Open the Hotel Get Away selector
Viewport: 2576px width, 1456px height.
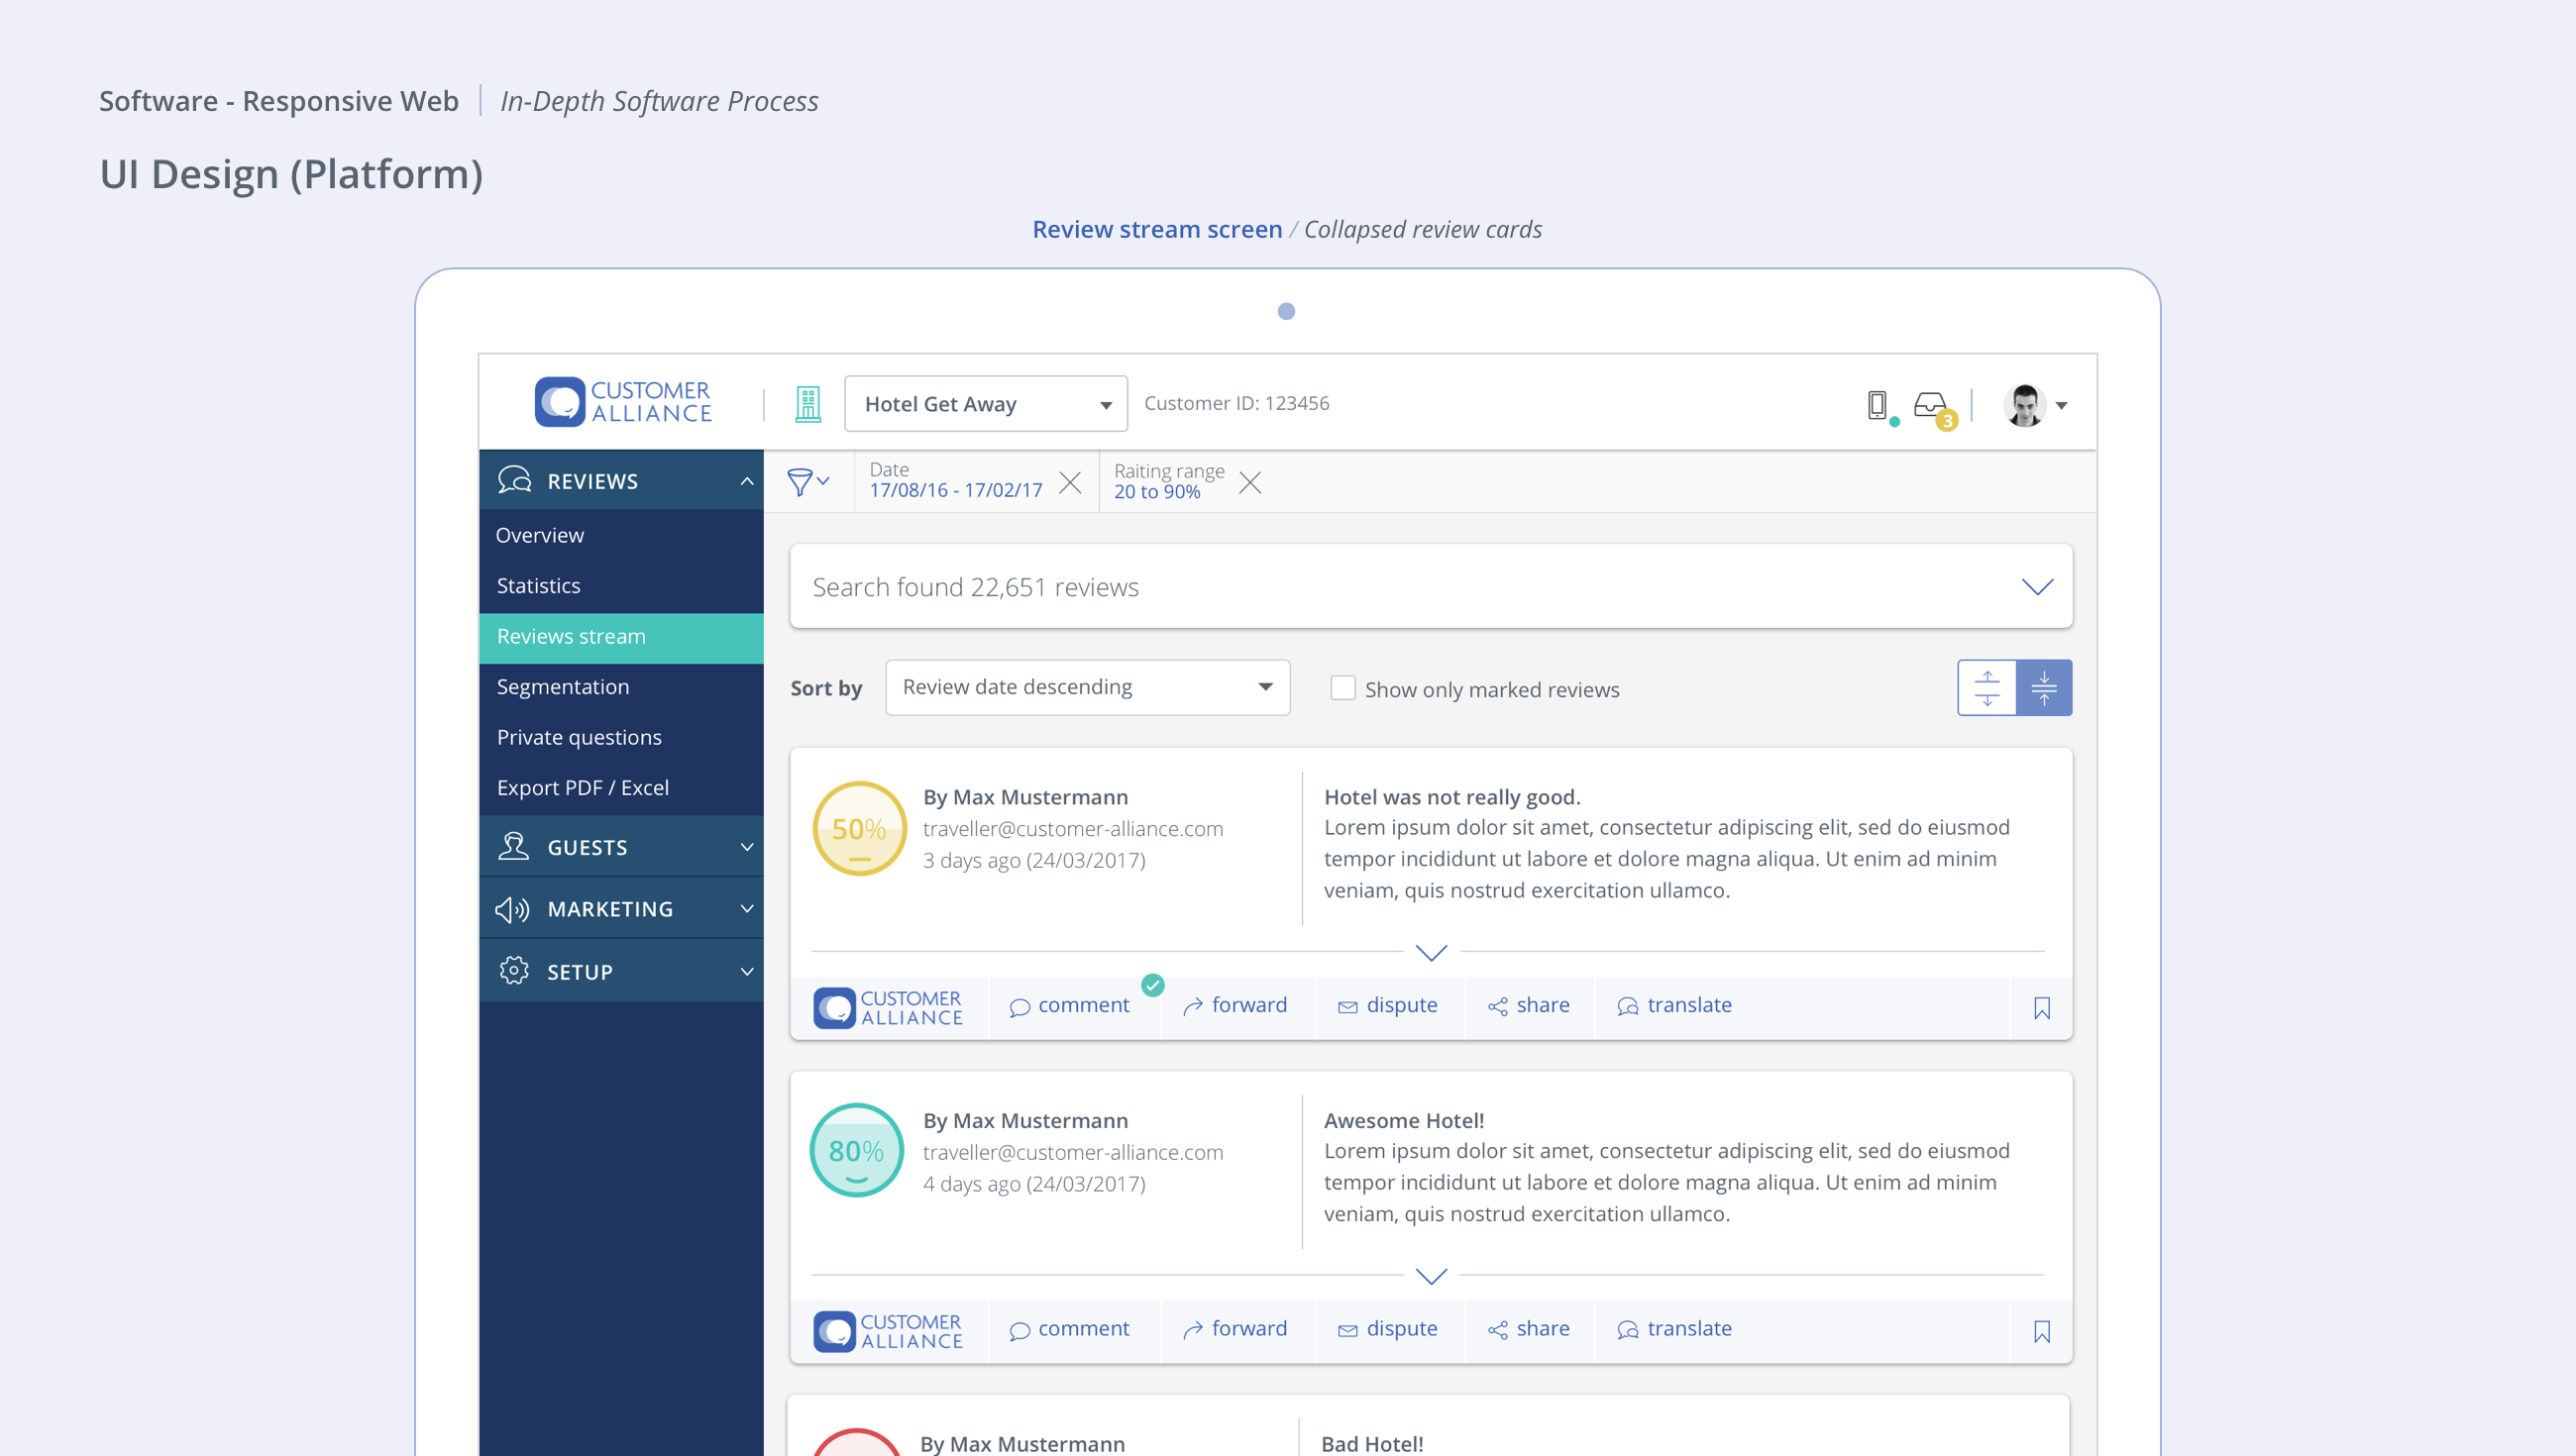point(986,404)
